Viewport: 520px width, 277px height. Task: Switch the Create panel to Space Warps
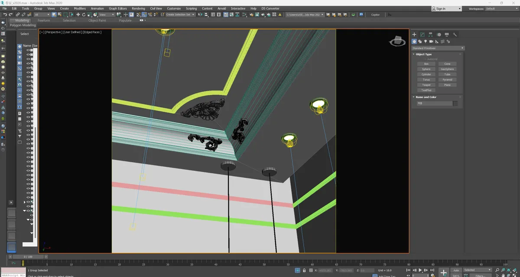coord(442,42)
